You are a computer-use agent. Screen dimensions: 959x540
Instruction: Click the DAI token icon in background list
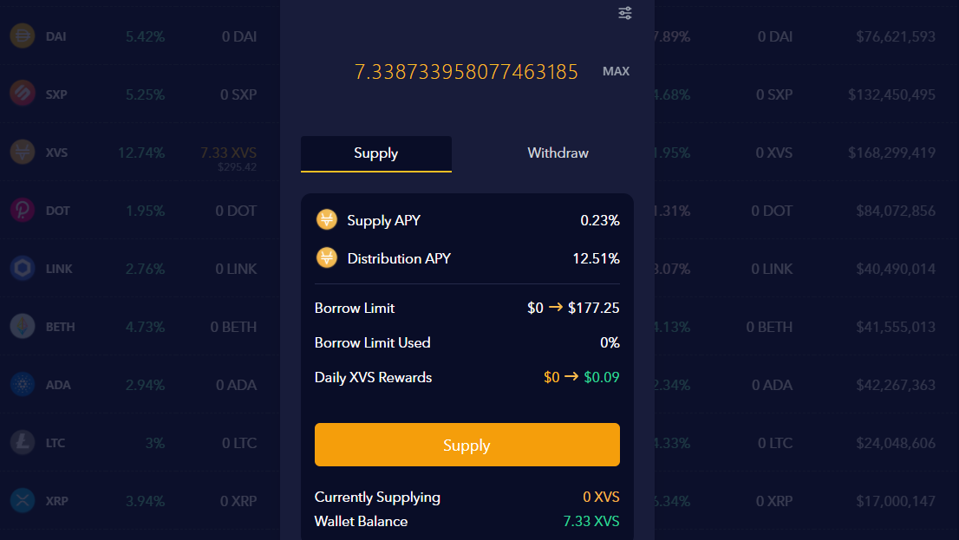point(22,36)
